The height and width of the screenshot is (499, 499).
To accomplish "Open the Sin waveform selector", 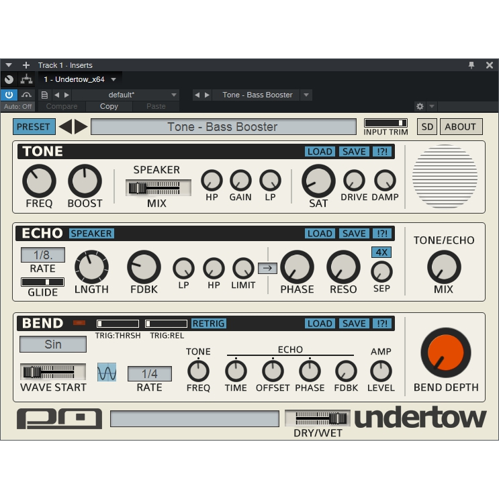I will (x=53, y=345).
